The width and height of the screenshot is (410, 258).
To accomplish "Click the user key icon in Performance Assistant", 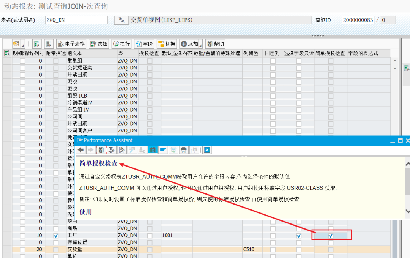I will (142, 150).
